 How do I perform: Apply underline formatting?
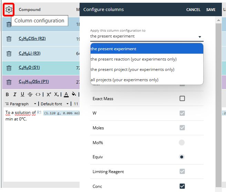point(22,94)
